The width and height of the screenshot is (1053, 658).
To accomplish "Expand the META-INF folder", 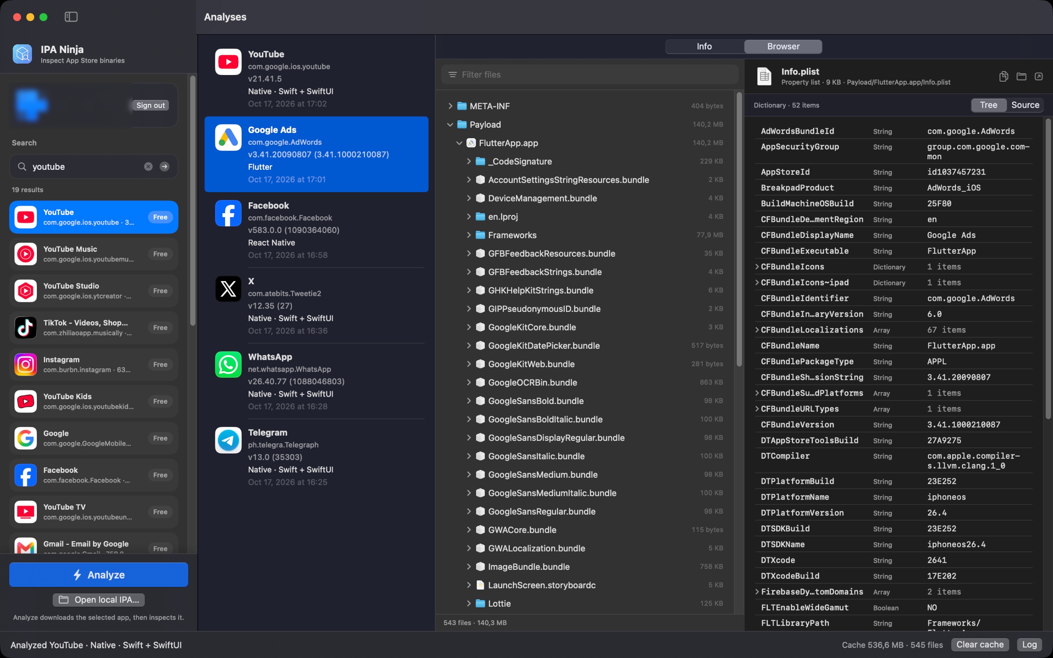I will [x=450, y=106].
